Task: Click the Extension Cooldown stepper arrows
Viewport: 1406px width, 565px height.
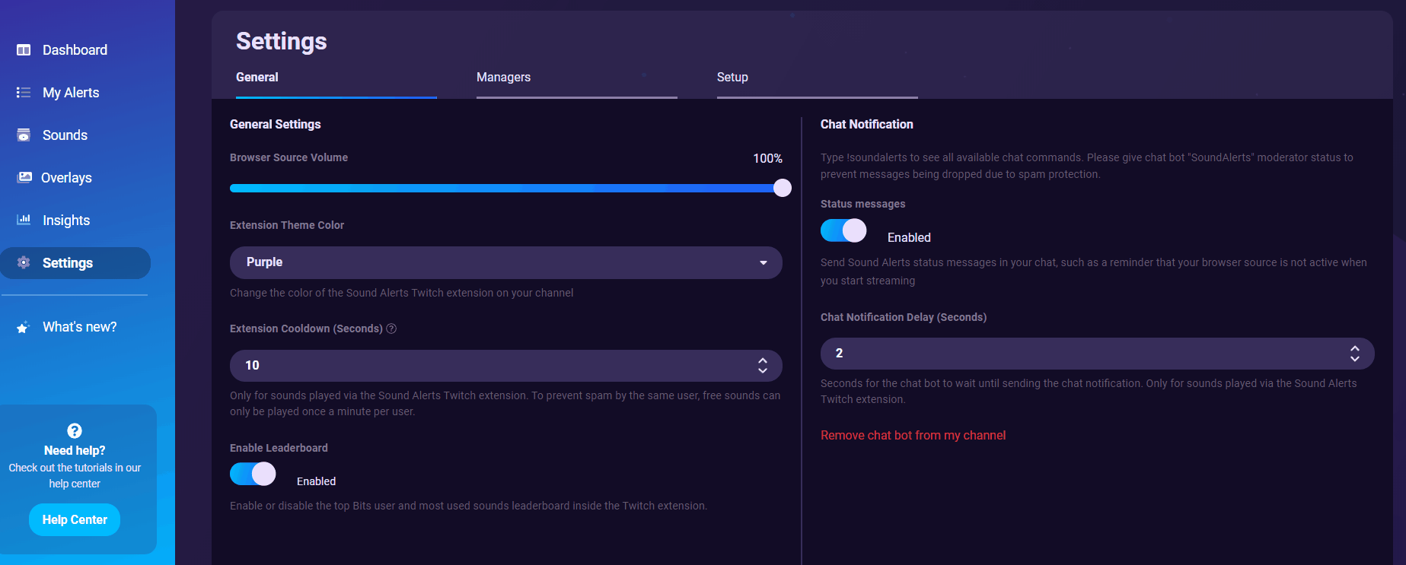Action: pyautogui.click(x=763, y=366)
